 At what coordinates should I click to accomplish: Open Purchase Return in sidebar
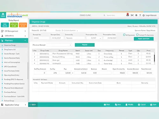pos(10,92)
